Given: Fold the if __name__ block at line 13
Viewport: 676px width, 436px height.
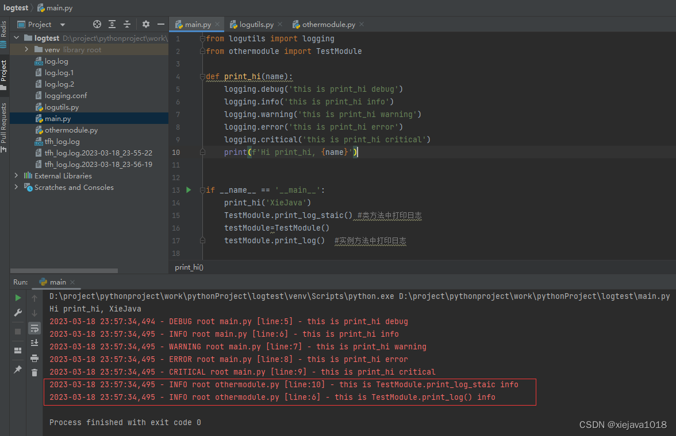Looking at the screenshot, I should tap(202, 190).
